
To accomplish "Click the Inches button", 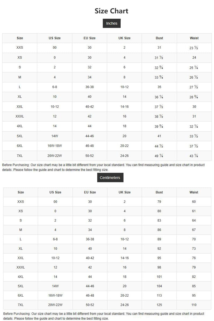I will pyautogui.click(x=112, y=23).
